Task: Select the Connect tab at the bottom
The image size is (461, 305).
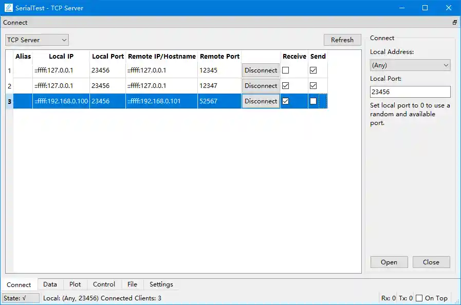Action: [x=19, y=284]
